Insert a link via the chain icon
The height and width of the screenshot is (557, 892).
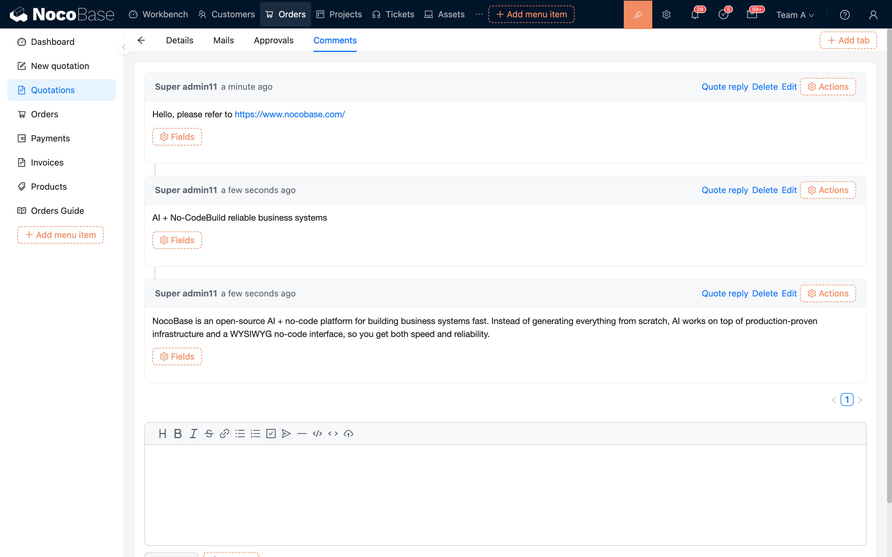coord(225,434)
